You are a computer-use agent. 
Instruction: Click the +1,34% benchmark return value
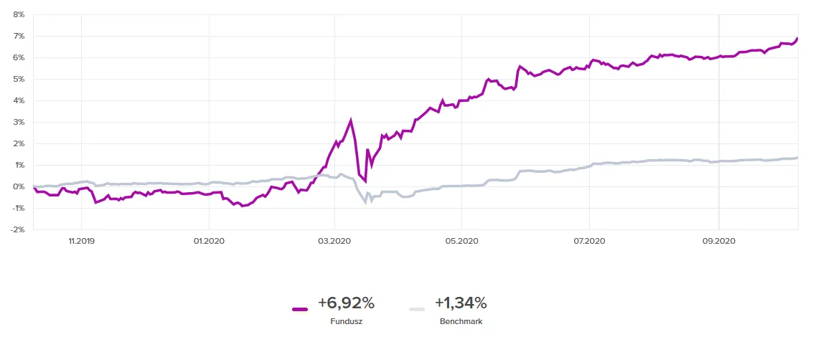(461, 303)
